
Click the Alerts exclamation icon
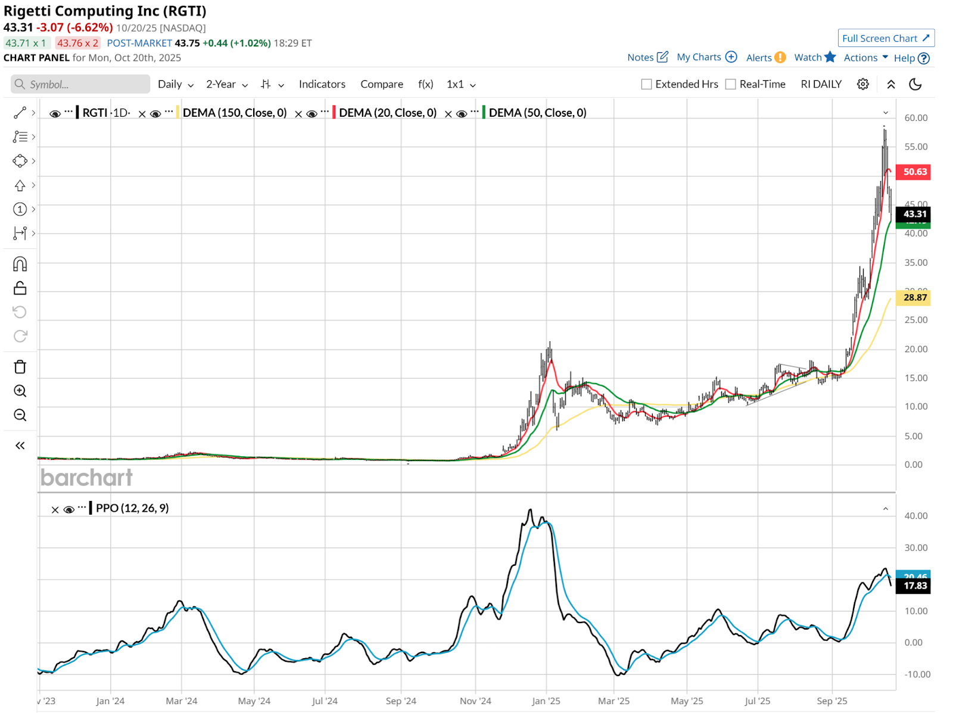[x=780, y=58]
